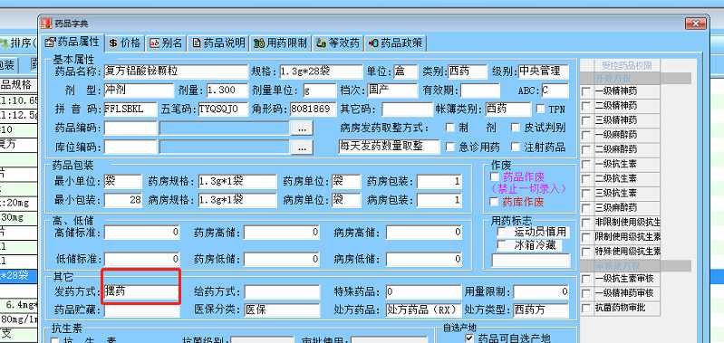Check 一级精神药 permission
The height and width of the screenshot is (343, 724).
[586, 91]
